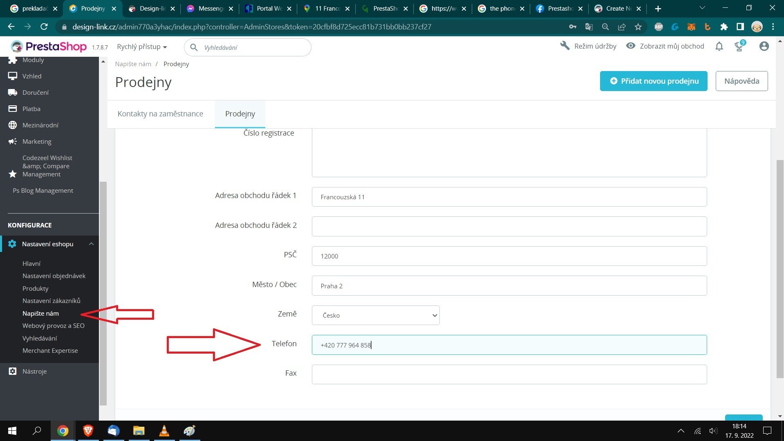Switch to the Design-link browser tab
Screen dimensions: 784x441
[152, 8]
